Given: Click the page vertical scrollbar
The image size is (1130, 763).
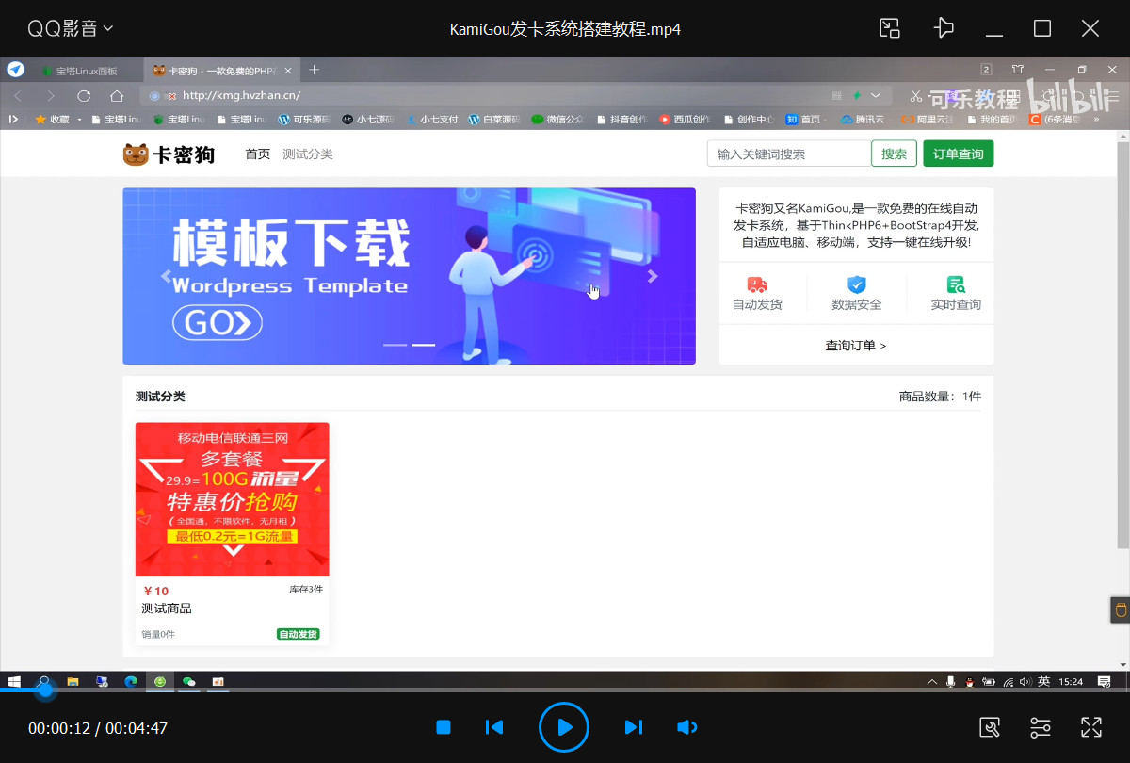Looking at the screenshot, I should point(1122,344).
